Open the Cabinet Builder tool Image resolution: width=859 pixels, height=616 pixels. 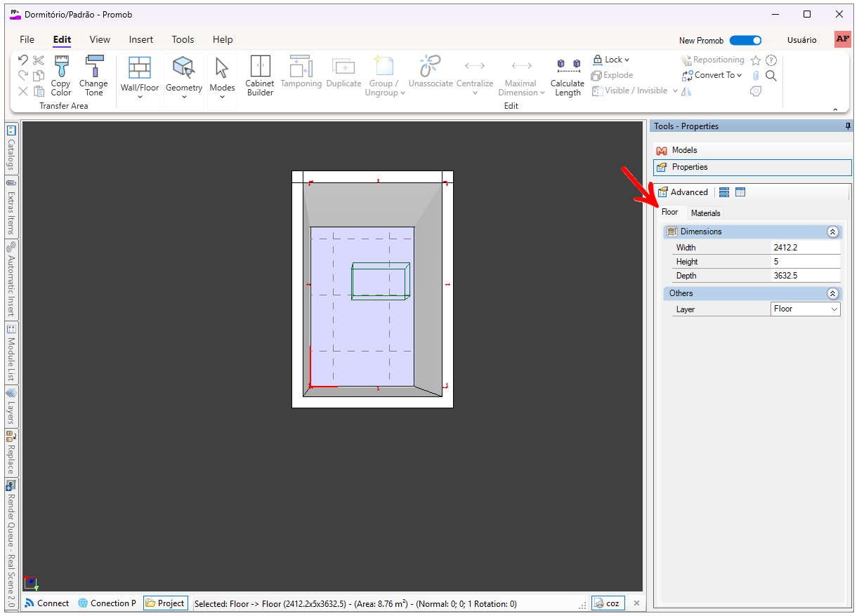click(260, 76)
